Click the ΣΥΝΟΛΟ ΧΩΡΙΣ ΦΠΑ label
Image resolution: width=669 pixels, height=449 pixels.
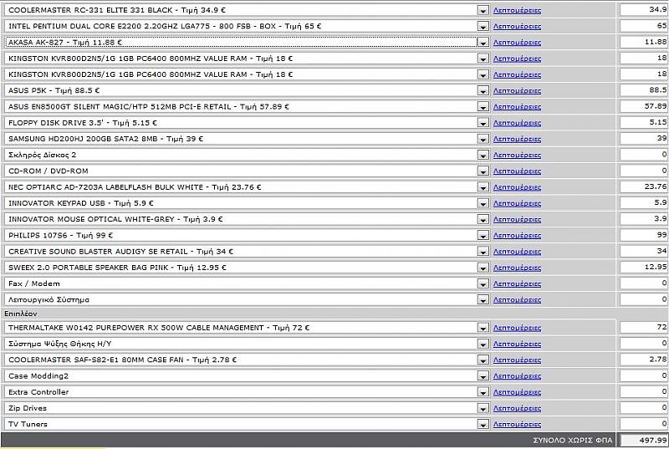pyautogui.click(x=573, y=441)
